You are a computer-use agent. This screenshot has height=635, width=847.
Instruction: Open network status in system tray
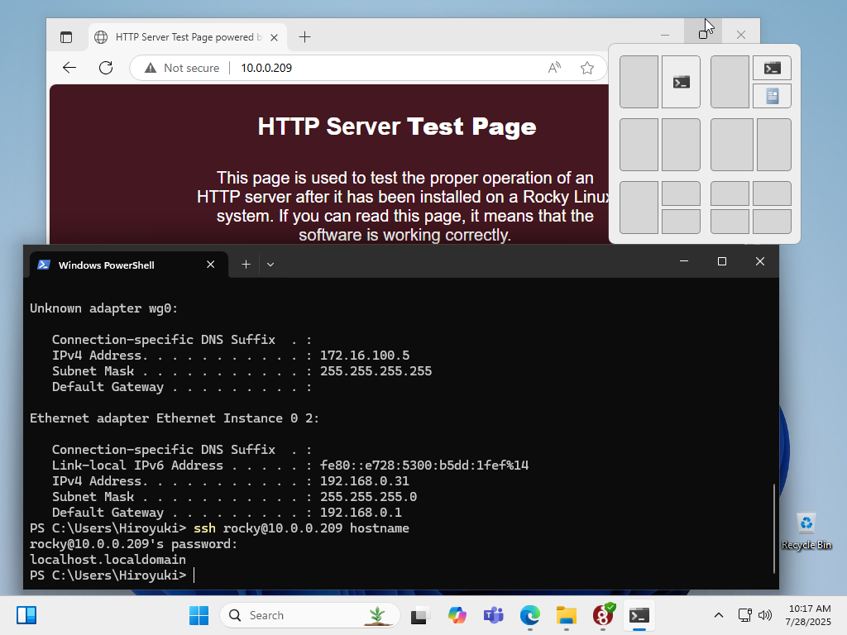coord(745,615)
